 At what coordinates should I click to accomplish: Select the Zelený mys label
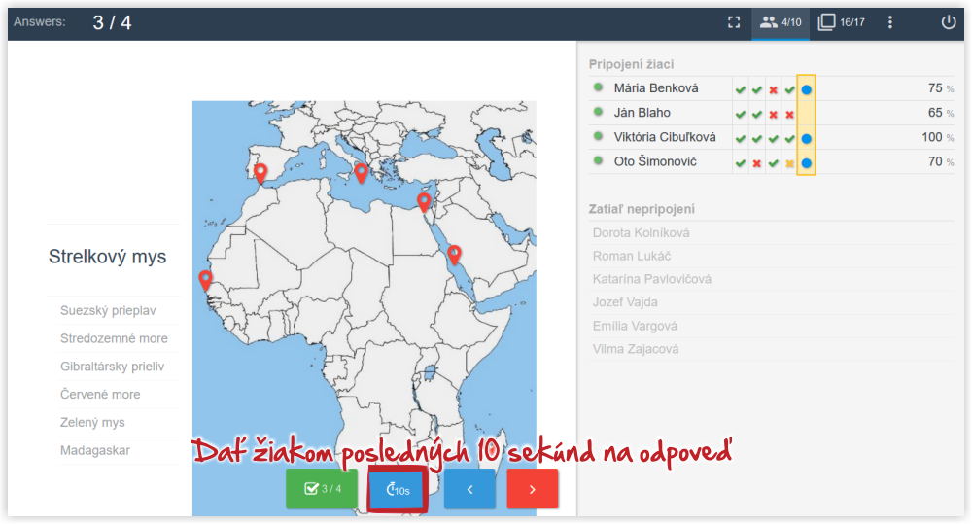click(92, 422)
